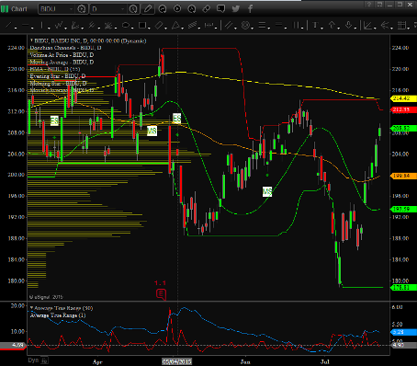417x366 pixels.
Task: Click the pencil edit chart icon
Action: [148, 9]
